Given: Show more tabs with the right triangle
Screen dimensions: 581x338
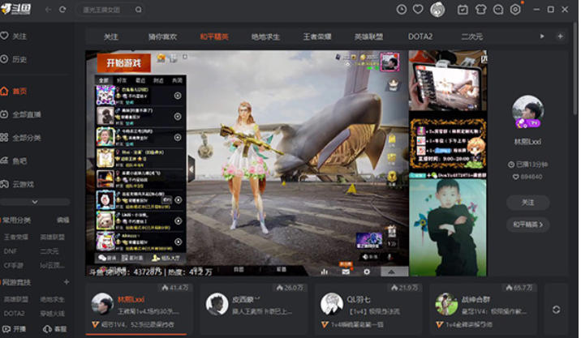Looking at the screenshot, I should coord(542,36).
